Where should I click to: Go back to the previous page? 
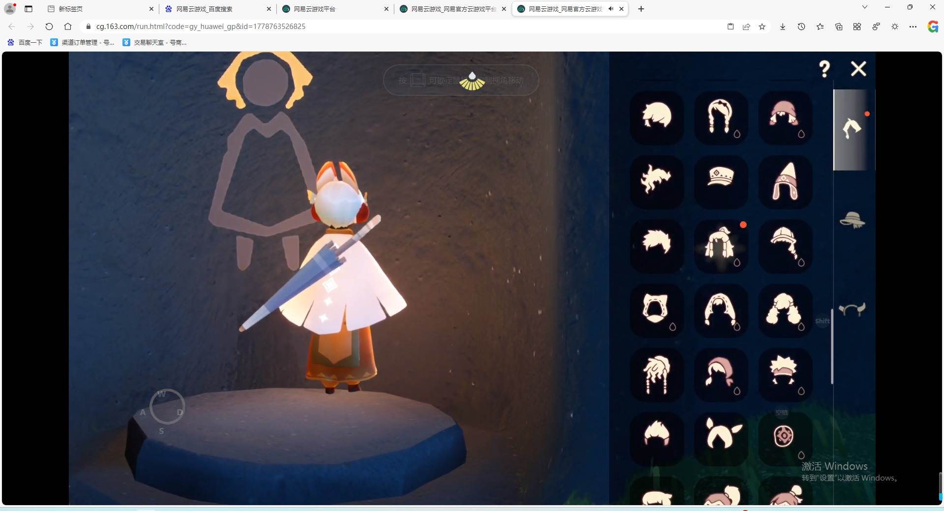[x=12, y=27]
